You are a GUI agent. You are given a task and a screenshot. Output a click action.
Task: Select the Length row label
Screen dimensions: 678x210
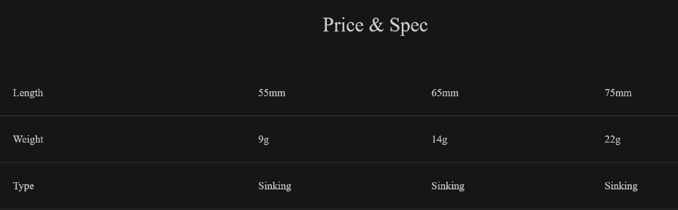click(x=28, y=93)
